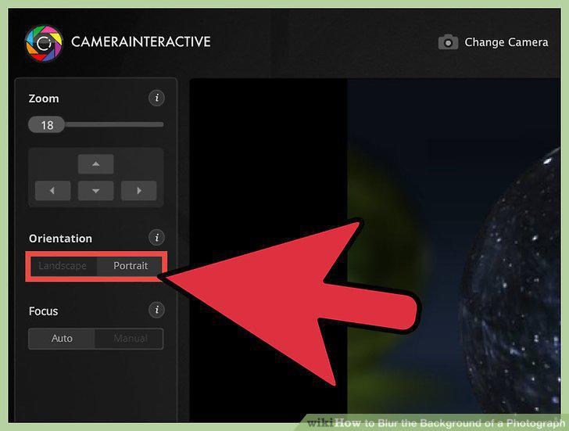569x431 pixels.
Task: Show info for the Focus setting
Action: tap(156, 310)
